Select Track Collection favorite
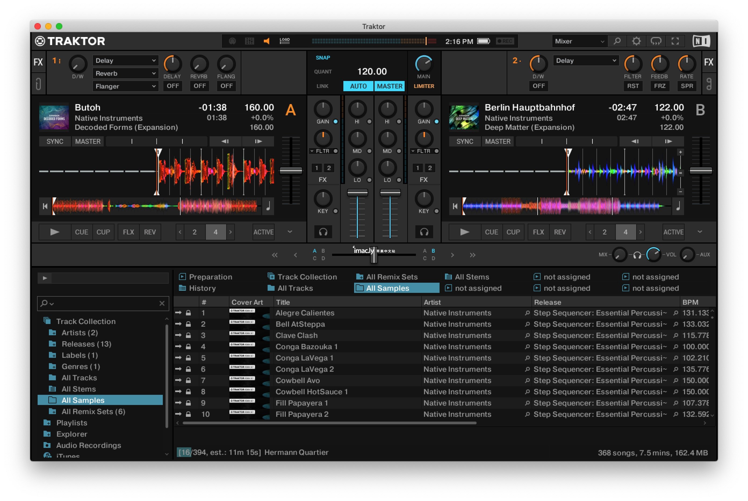 302,277
